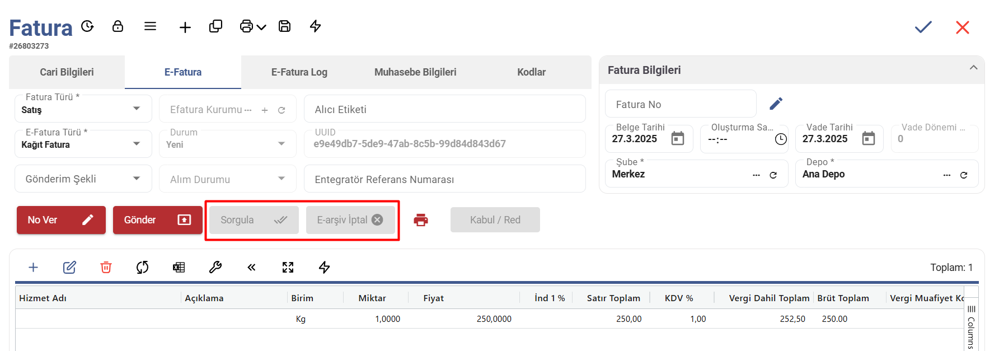
Task: Confirm invoice with the blue checkmark
Action: 923,27
